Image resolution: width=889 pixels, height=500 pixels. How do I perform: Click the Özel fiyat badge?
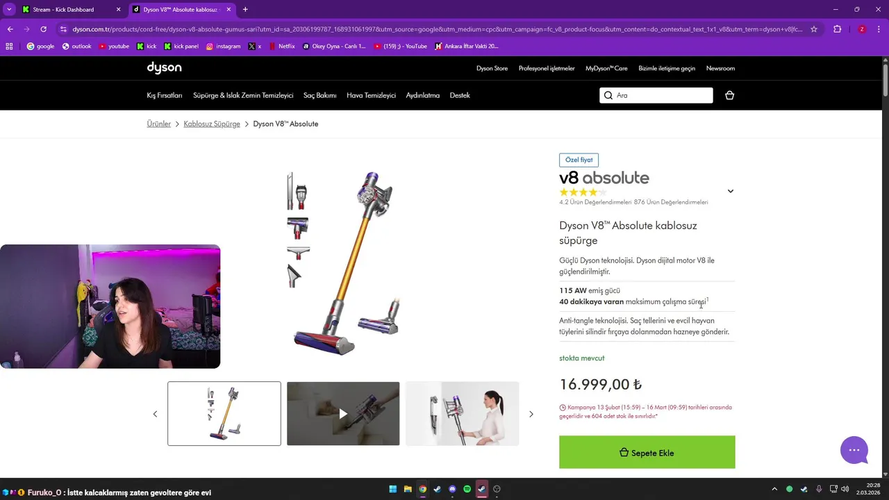(579, 160)
